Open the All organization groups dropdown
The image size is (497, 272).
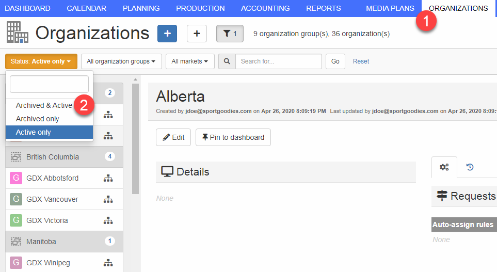(x=121, y=61)
